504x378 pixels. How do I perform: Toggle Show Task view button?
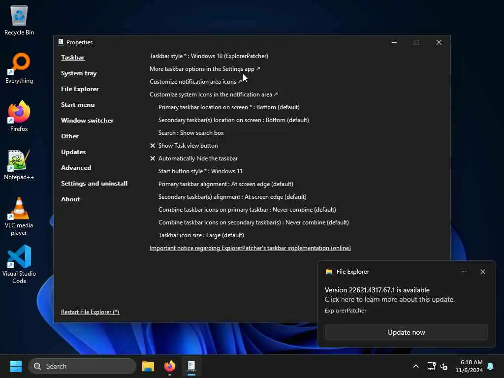pos(184,146)
